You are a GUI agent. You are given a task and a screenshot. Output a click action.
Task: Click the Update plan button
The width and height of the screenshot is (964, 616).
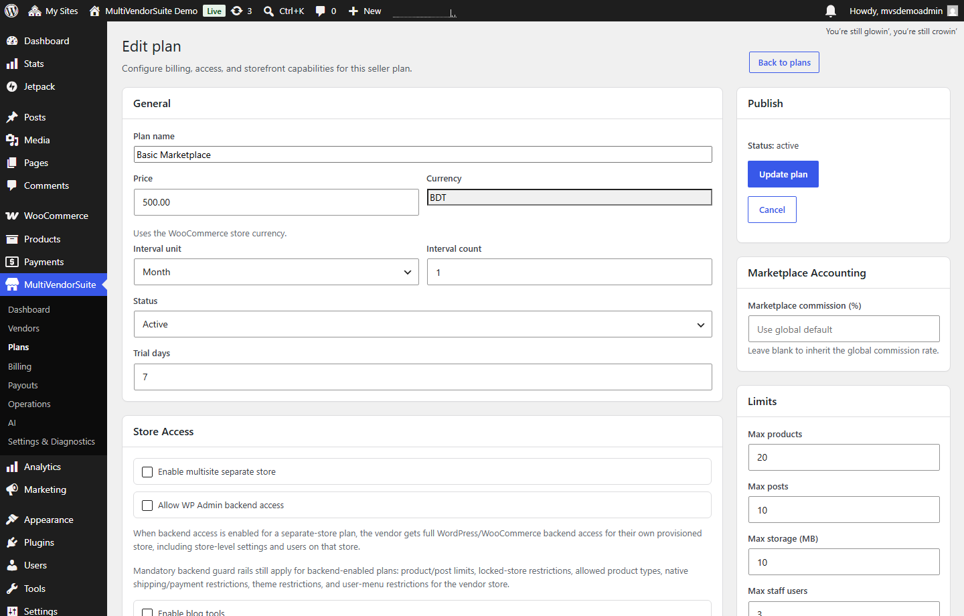783,174
